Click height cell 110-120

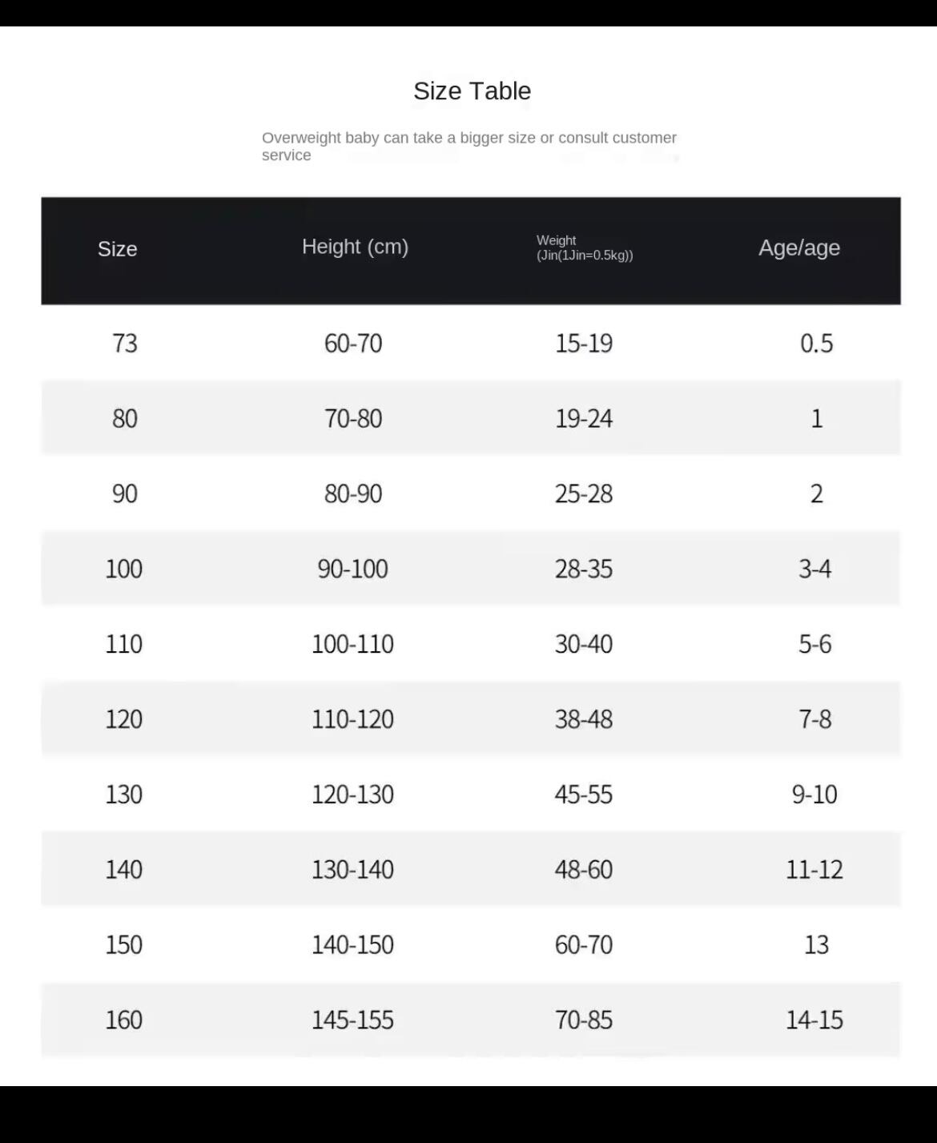pos(352,720)
